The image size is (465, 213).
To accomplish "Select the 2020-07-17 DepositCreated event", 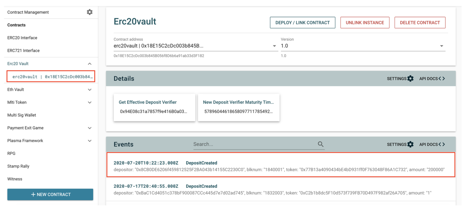I will coord(281,189).
